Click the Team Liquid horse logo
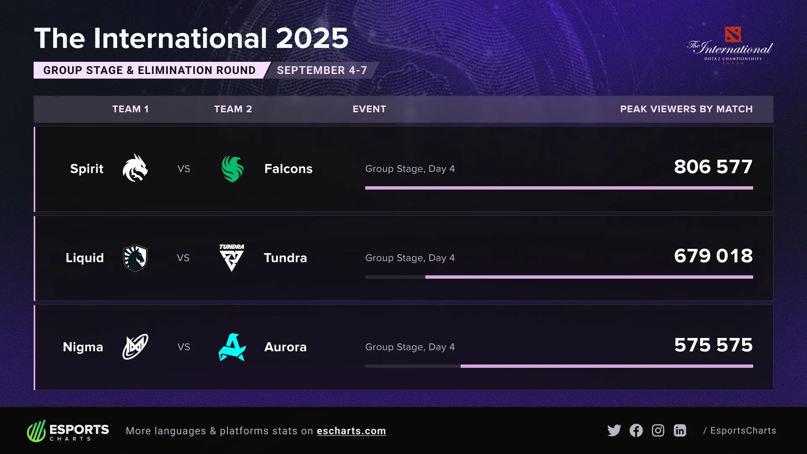 (x=135, y=258)
